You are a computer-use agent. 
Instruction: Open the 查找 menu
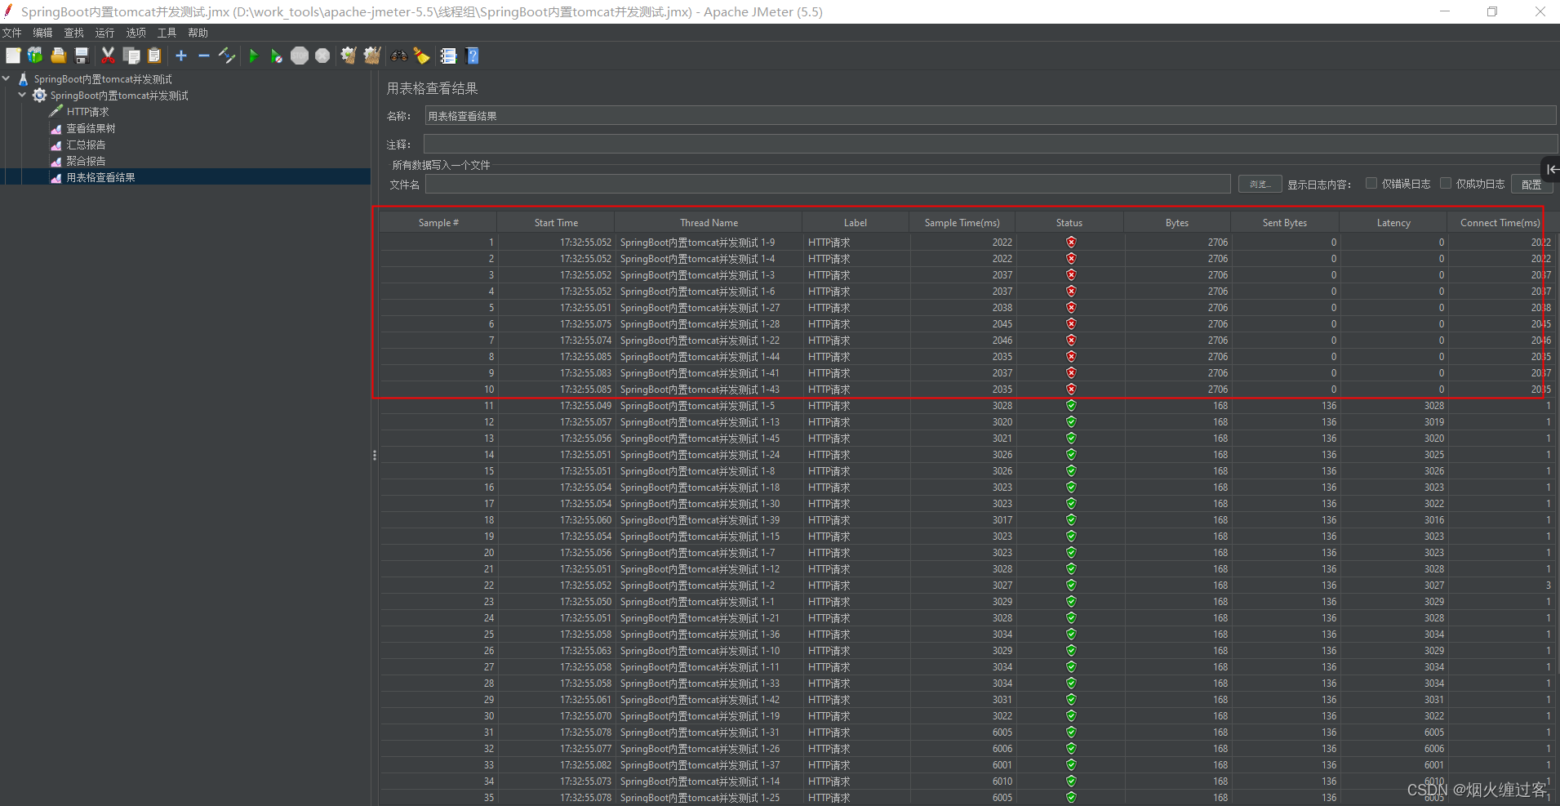click(x=73, y=33)
